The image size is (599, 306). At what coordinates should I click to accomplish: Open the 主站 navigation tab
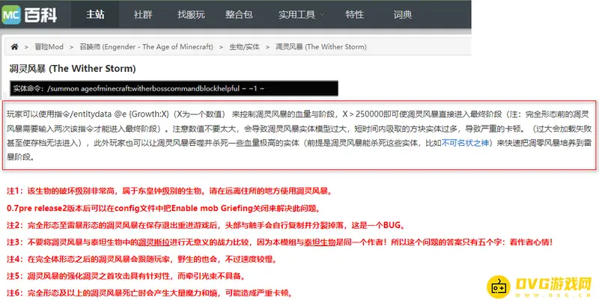[97, 14]
